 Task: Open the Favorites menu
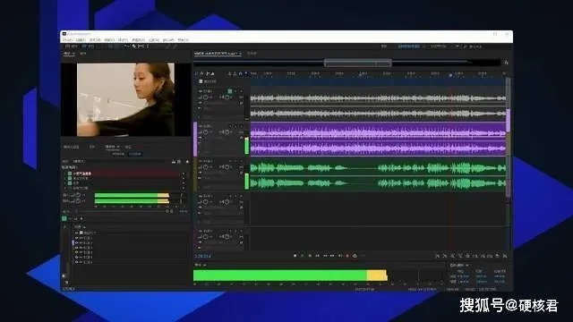(139, 39)
